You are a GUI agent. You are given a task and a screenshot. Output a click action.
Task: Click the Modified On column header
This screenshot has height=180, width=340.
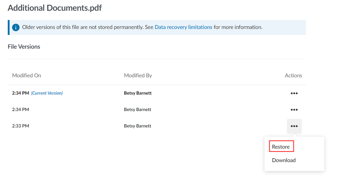[27, 75]
